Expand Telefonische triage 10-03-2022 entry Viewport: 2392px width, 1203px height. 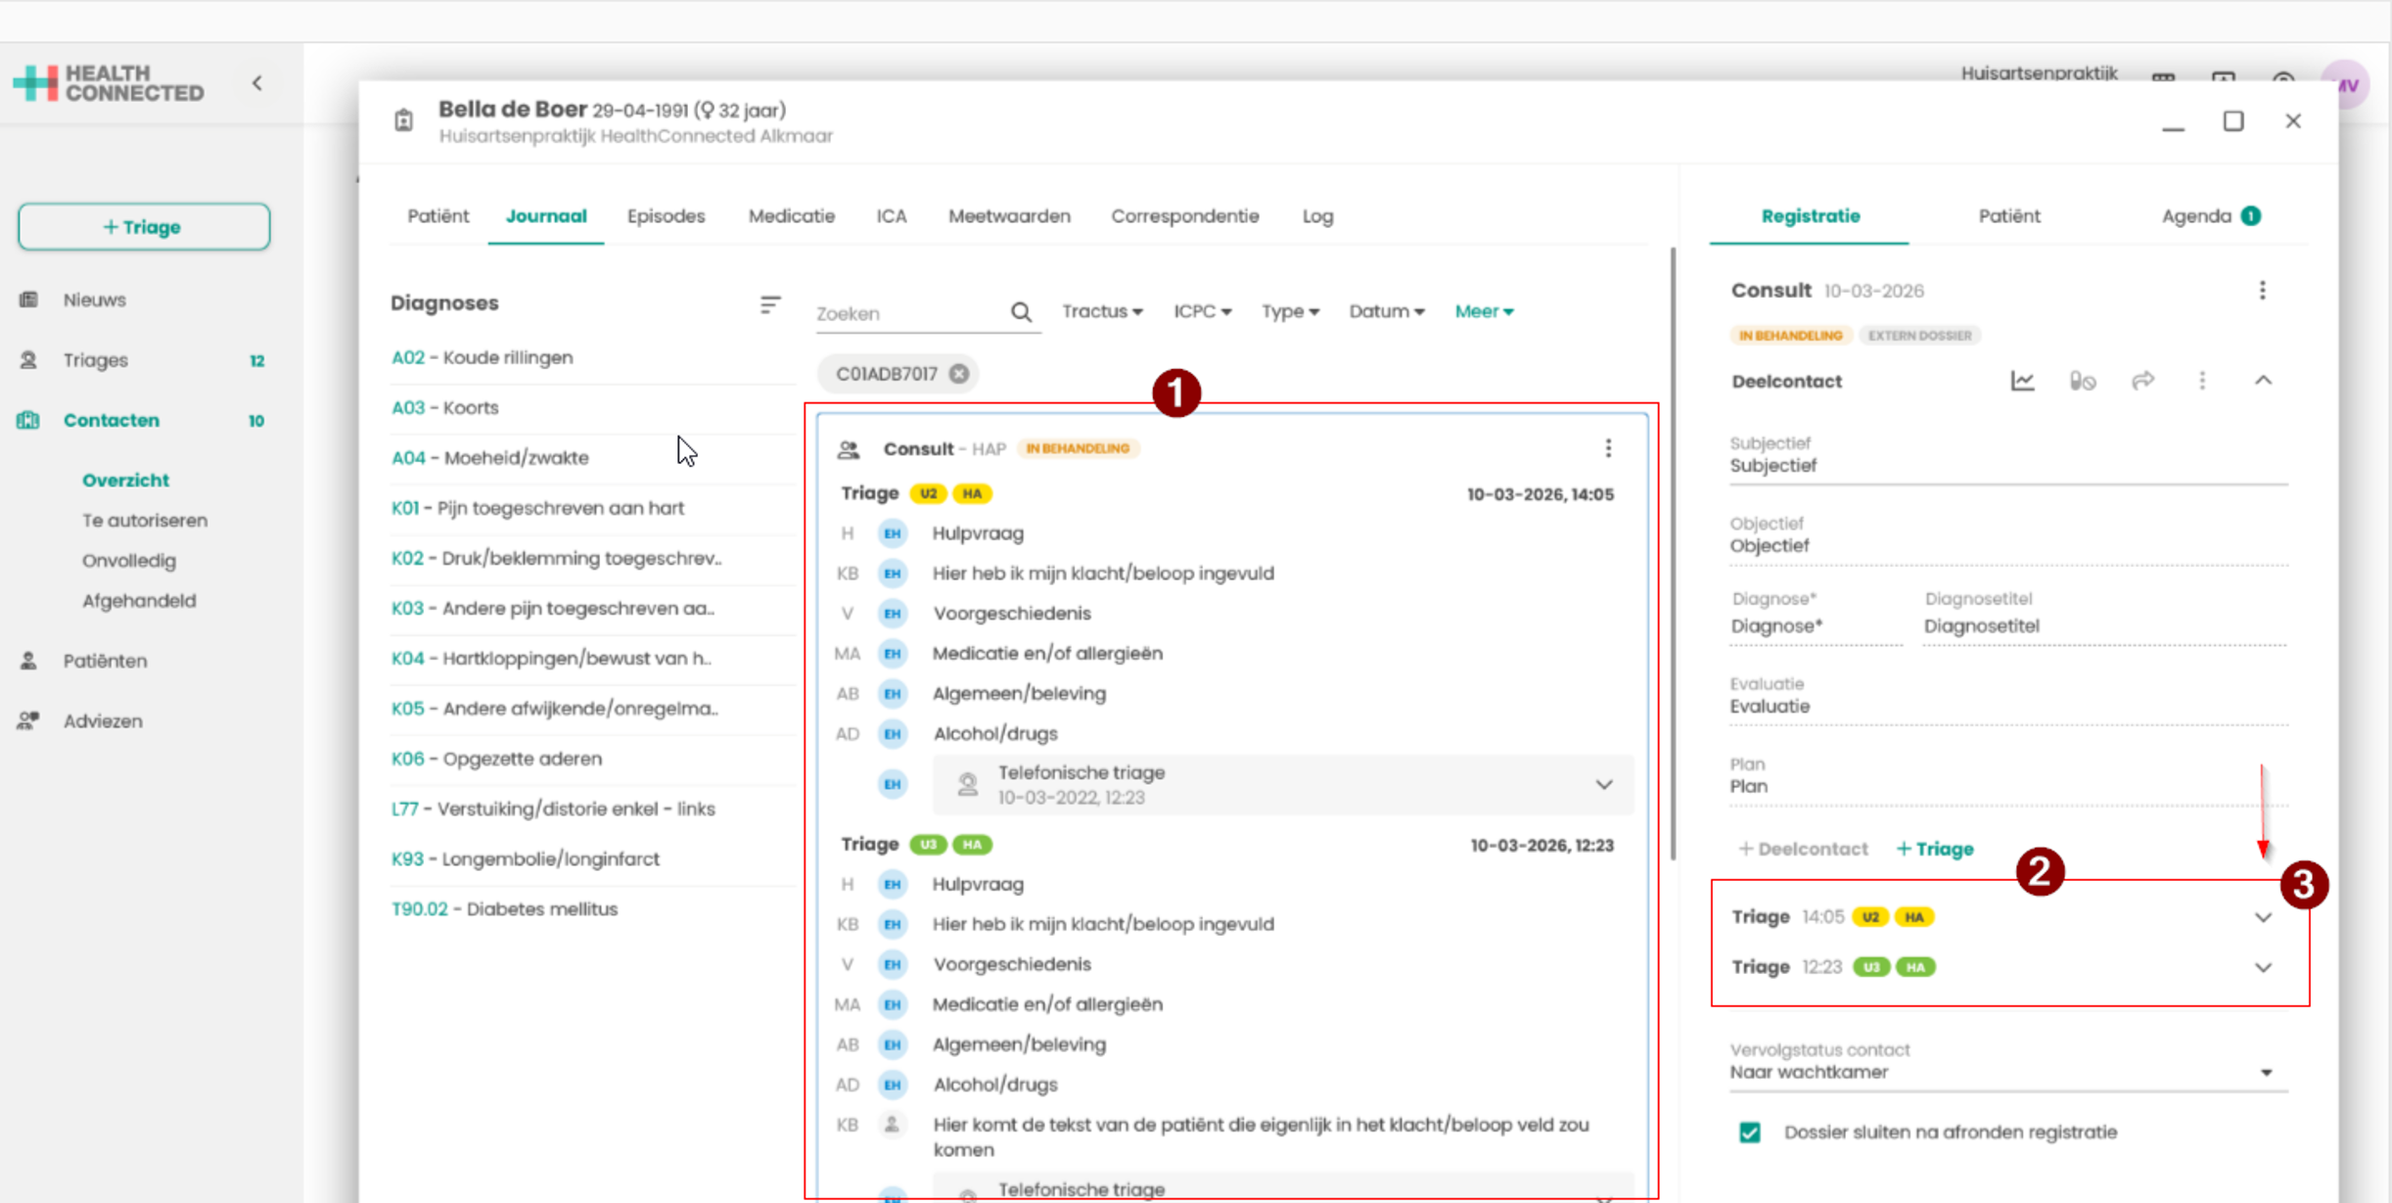1604,785
